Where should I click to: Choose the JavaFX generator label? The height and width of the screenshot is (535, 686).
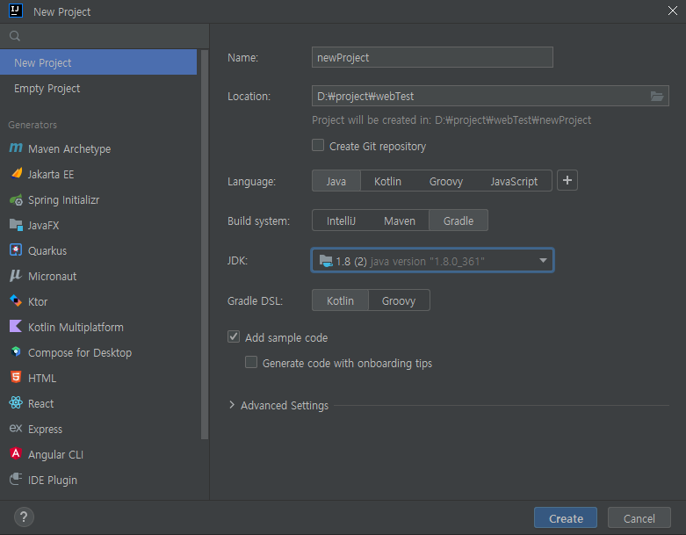pyautogui.click(x=43, y=225)
